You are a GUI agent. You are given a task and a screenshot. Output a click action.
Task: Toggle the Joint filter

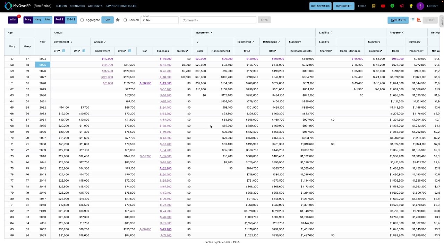pyautogui.click(x=48, y=20)
